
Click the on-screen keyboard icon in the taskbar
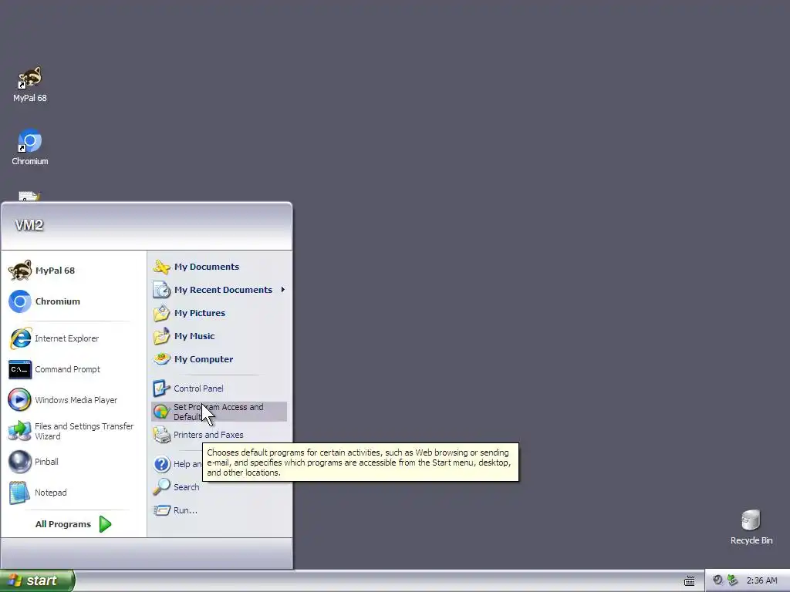click(x=689, y=581)
